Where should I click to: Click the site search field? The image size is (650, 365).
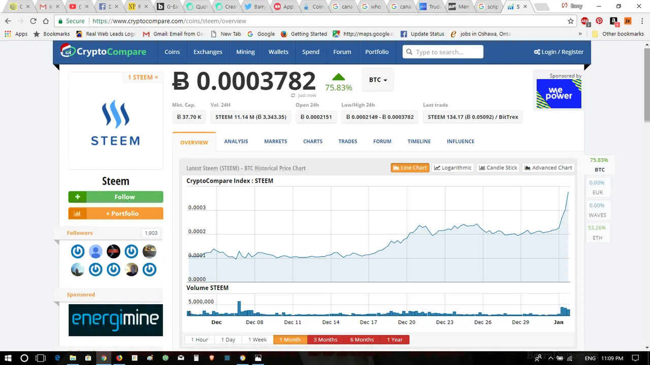(443, 52)
